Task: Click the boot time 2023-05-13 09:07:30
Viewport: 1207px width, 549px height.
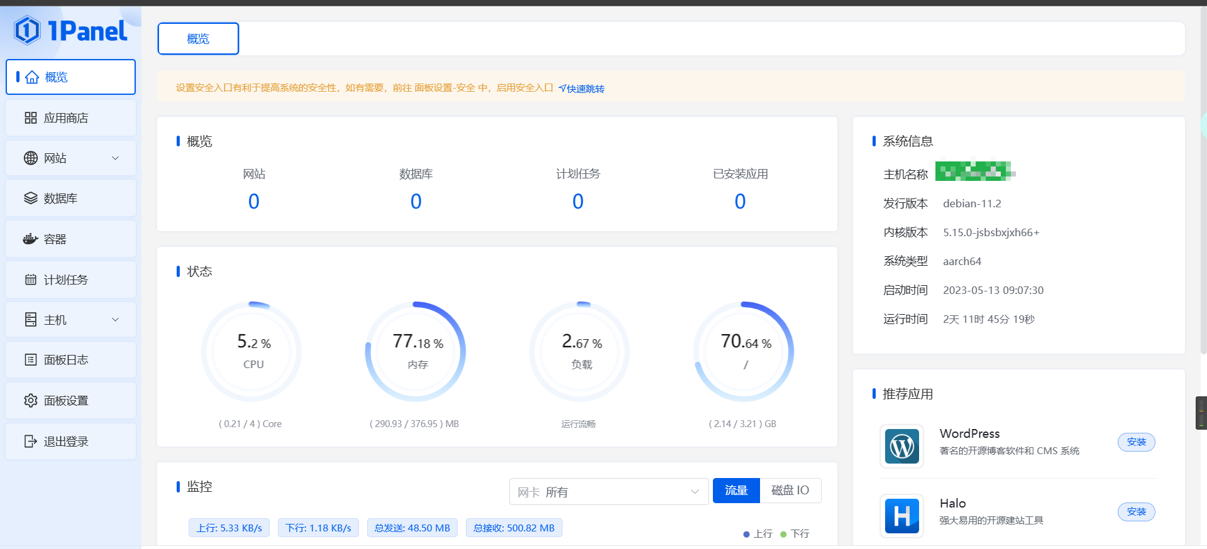Action: click(993, 290)
